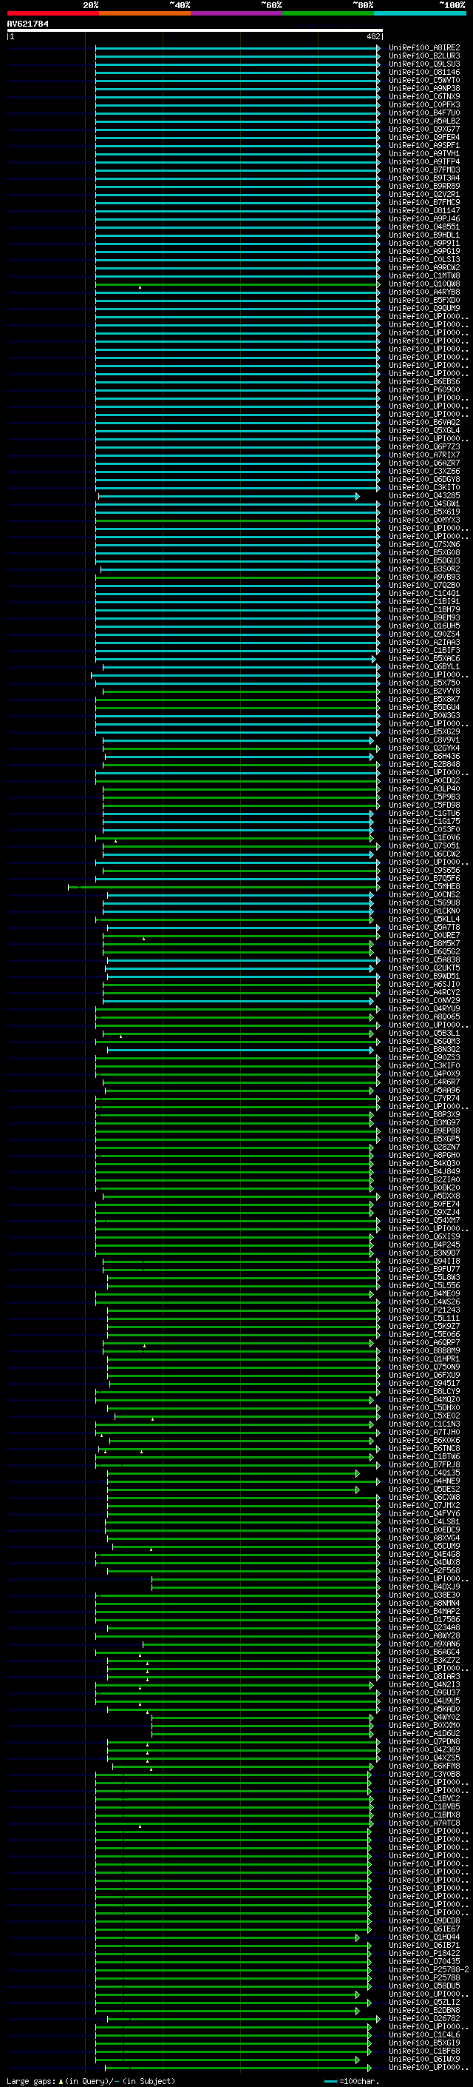The image size is (473, 2087).
Task: Select label UniRef100_A7RIX7
Action: point(424,455)
